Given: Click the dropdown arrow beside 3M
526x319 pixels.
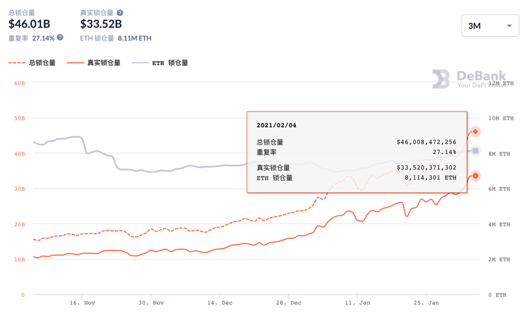Looking at the screenshot, I should click(509, 25).
